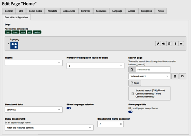Open the Categories tab

pyautogui.click(x=146, y=11)
